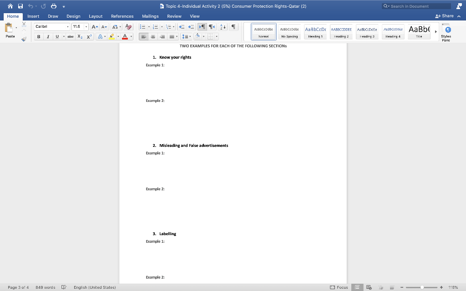Screen dimensions: 466x291
Task: Redo the last action
Action: pos(43,6)
